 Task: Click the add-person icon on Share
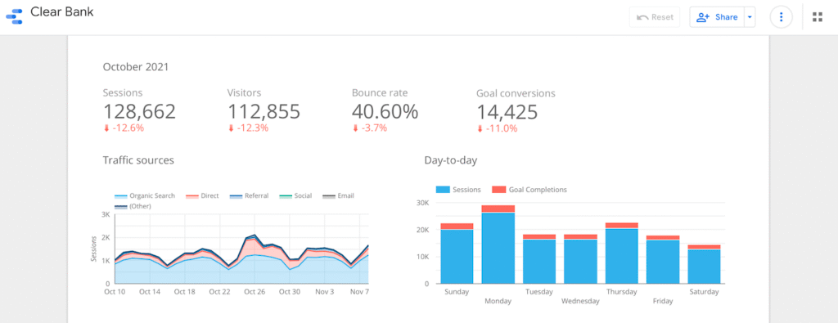coord(702,17)
